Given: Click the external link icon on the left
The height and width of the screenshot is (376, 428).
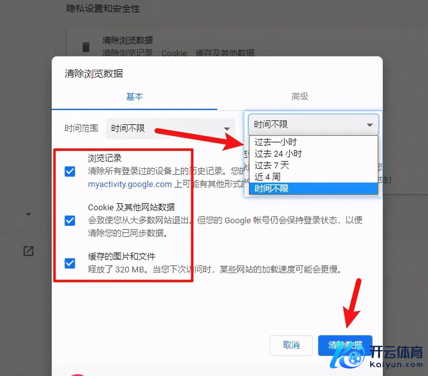Looking at the screenshot, I should point(29,251).
